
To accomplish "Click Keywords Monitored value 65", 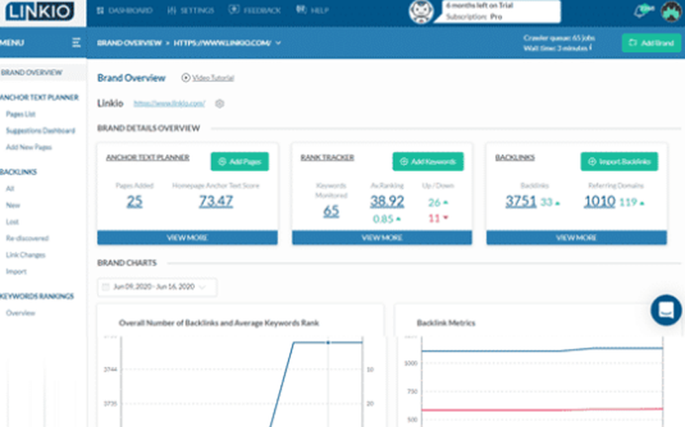I will coord(331,211).
